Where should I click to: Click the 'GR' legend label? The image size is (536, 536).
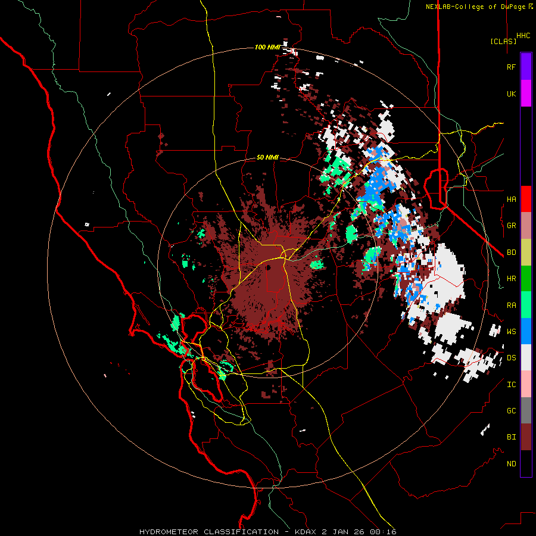point(511,226)
